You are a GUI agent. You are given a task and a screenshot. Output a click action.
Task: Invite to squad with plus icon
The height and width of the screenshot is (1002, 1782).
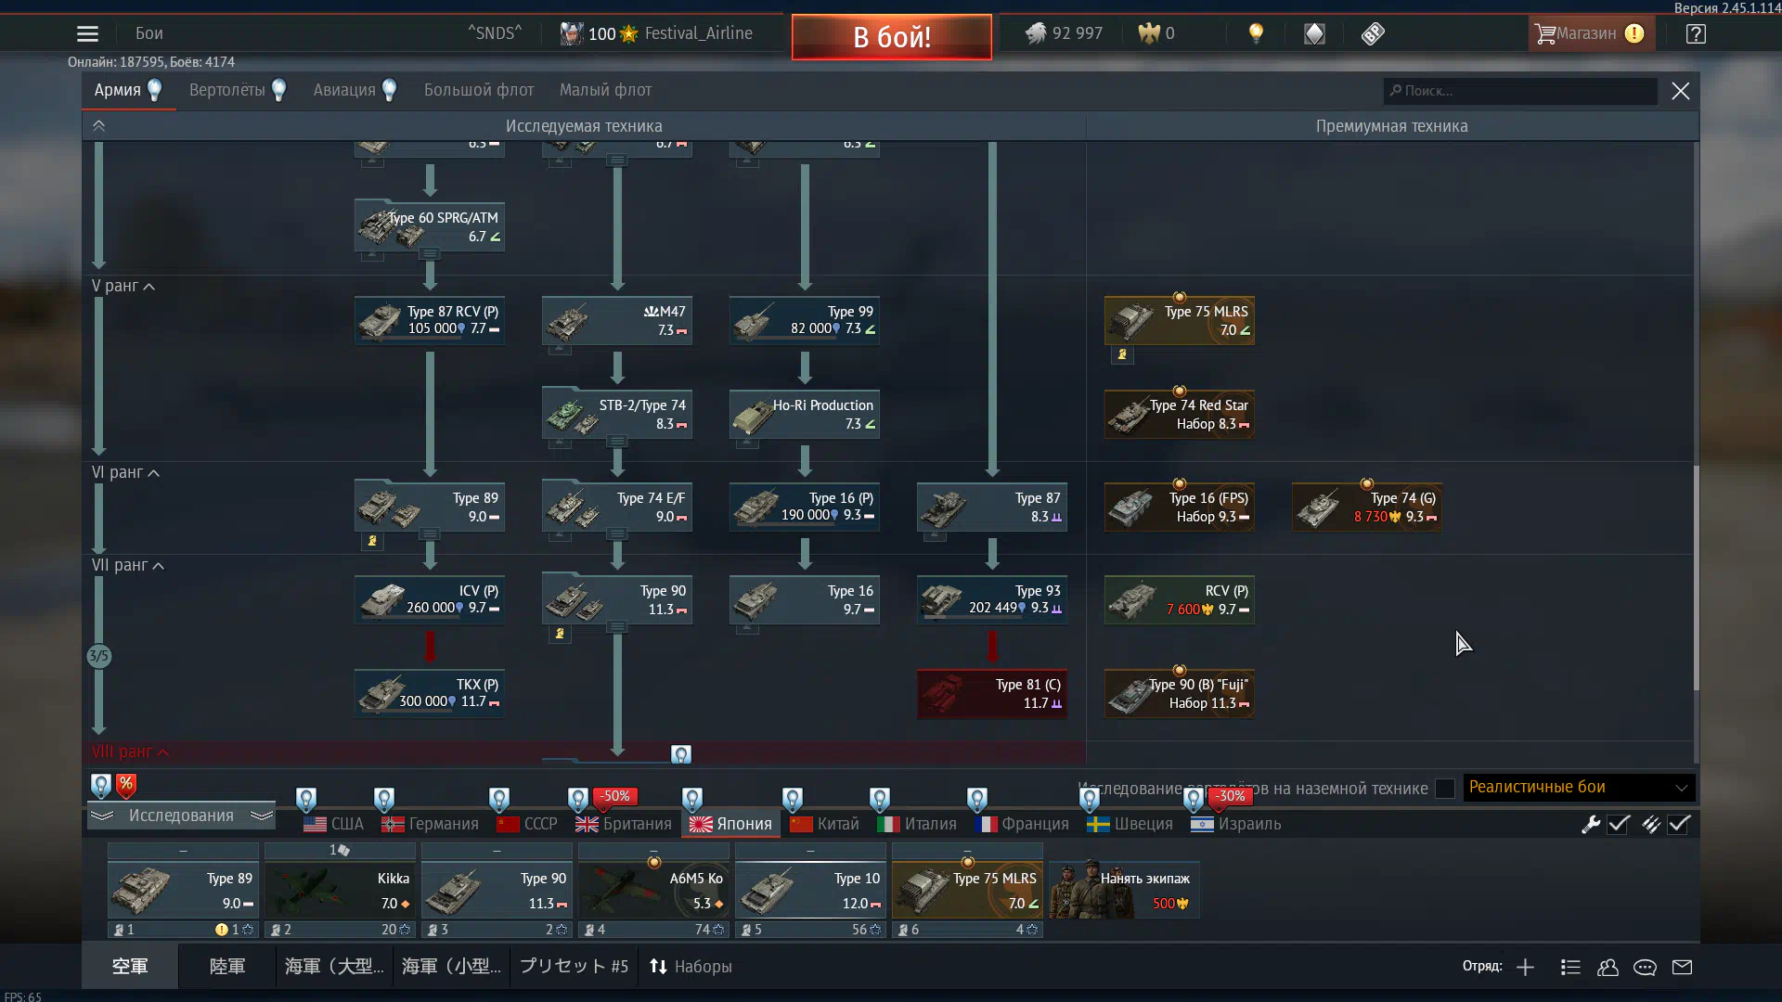coord(1525,968)
